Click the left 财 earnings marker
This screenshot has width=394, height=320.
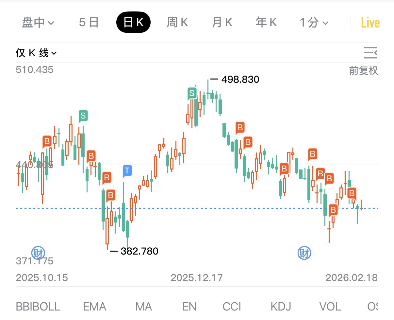[38, 253]
